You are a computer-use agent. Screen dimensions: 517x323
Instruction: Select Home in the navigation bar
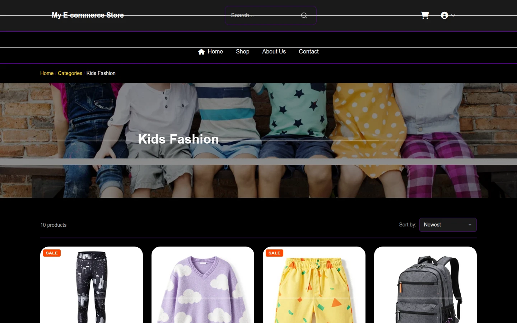pyautogui.click(x=215, y=52)
